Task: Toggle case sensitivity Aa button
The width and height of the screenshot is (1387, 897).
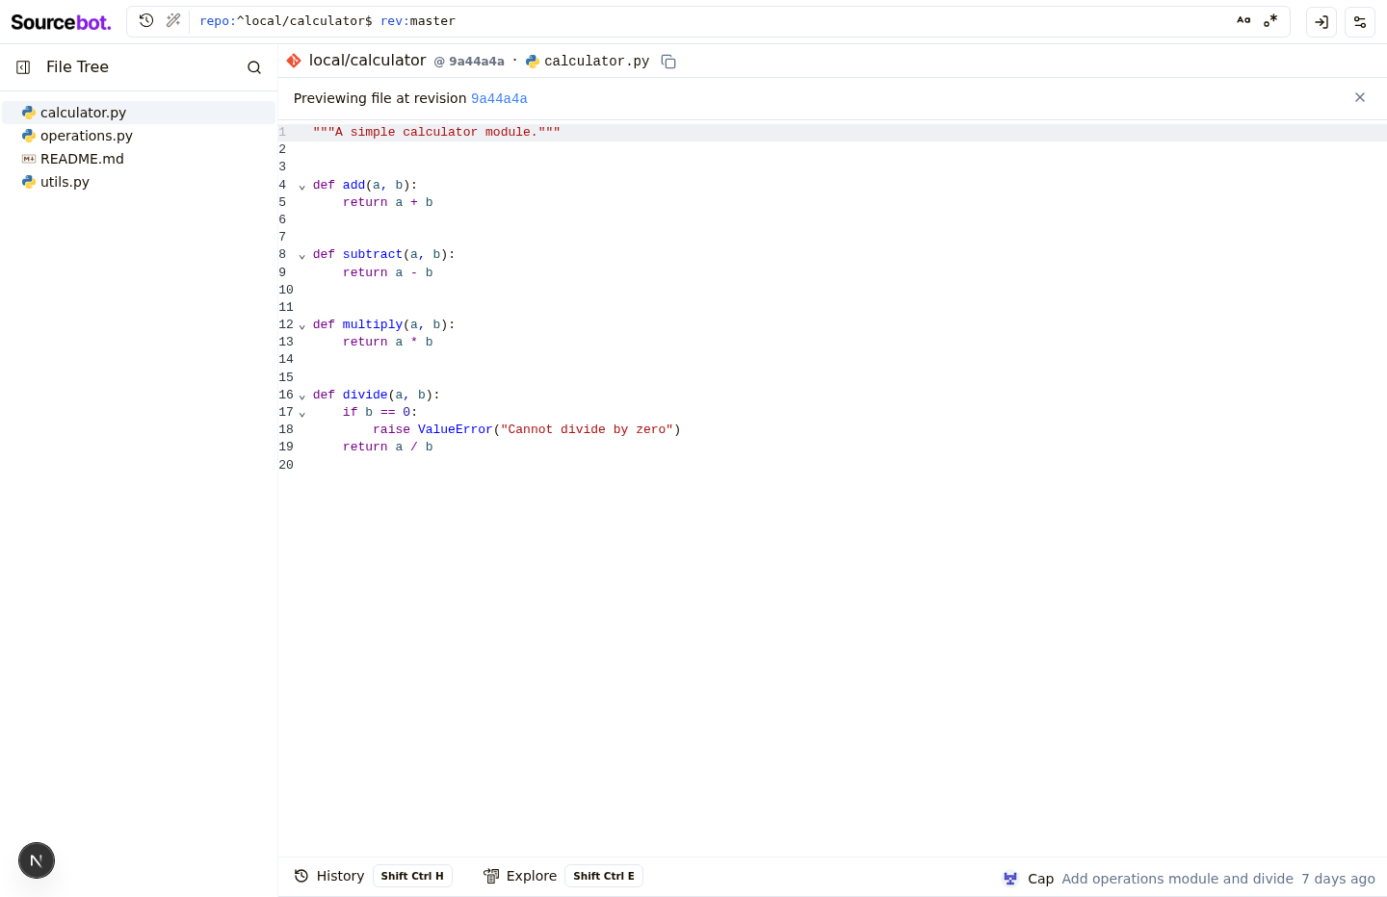Action: point(1243,20)
